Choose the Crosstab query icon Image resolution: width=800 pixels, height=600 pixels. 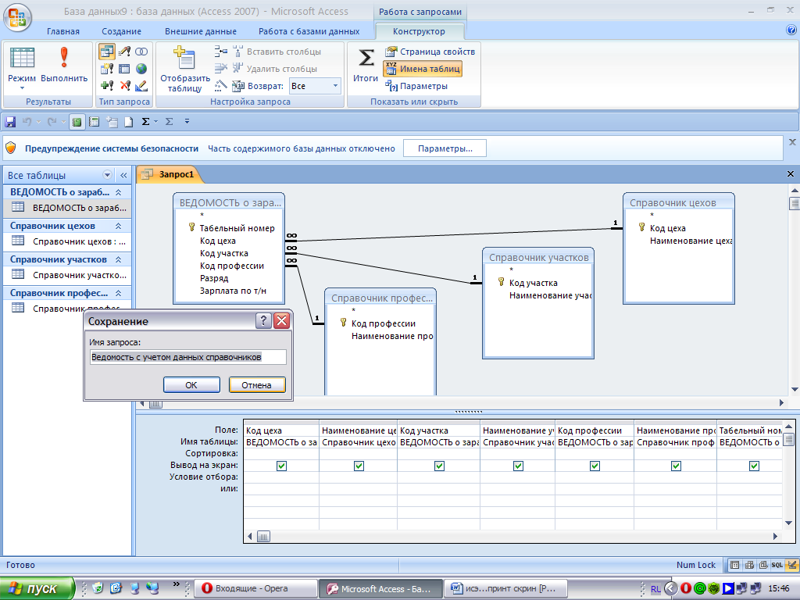tap(124, 69)
